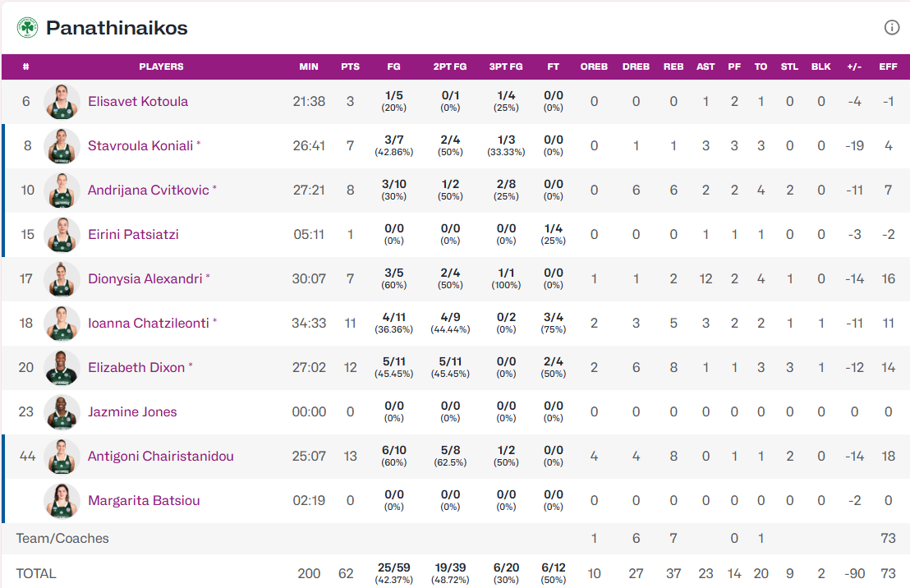Image resolution: width=910 pixels, height=588 pixels.
Task: Click Eirini Patsiatzi's avatar image
Action: 62,235
